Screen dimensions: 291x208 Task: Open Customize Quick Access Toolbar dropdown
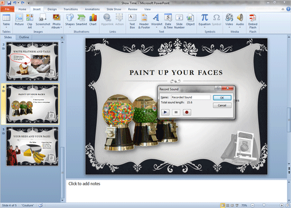(x=29, y=3)
